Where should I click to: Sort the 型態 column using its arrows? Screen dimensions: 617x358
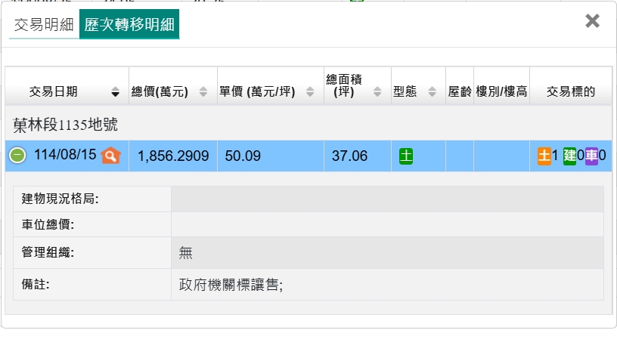point(432,92)
